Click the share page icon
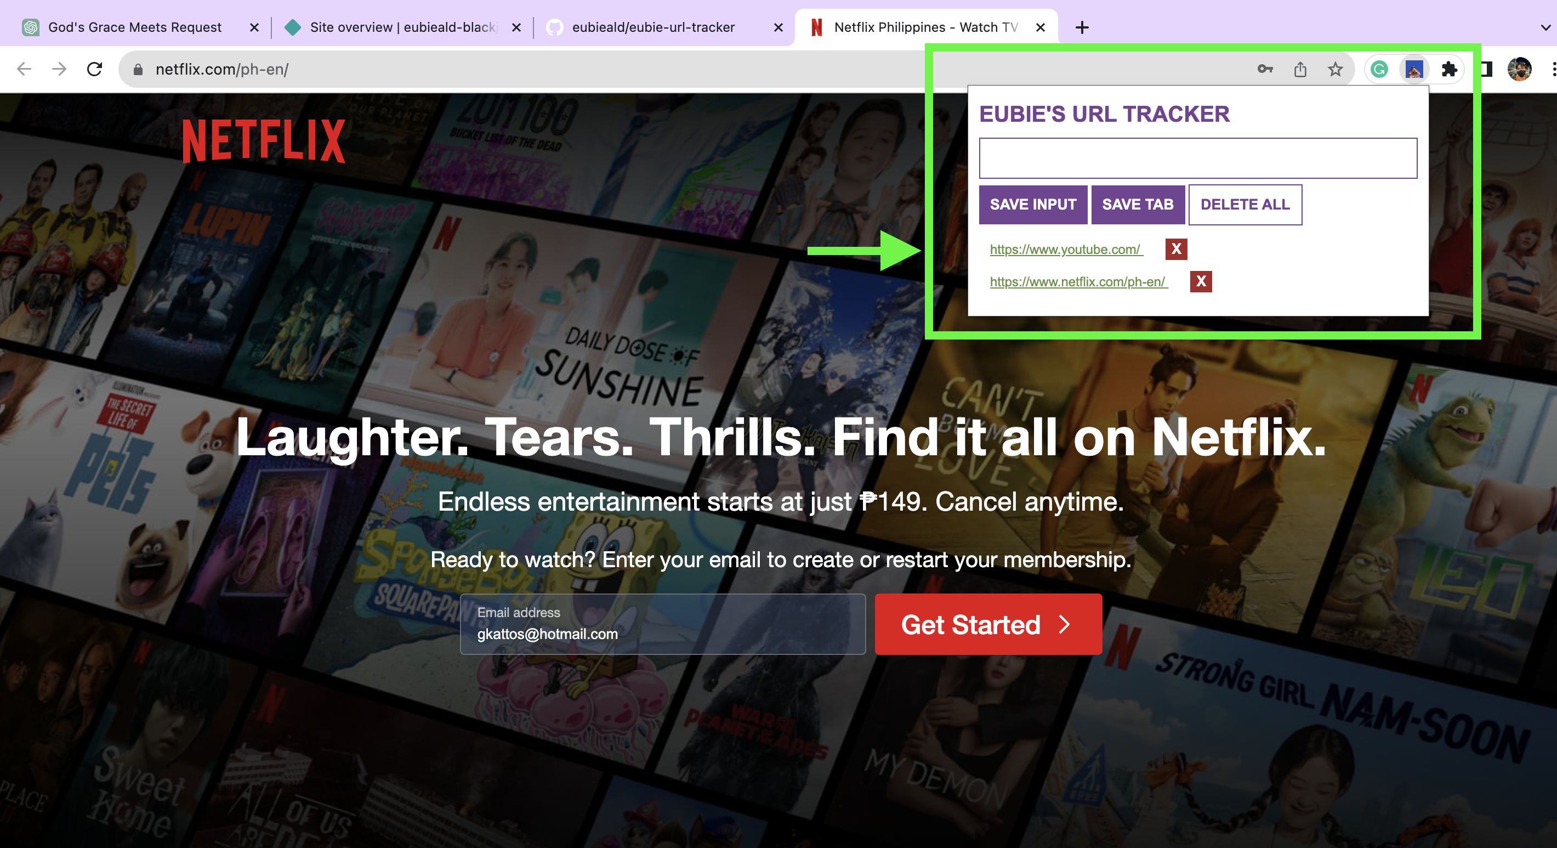Image resolution: width=1557 pixels, height=848 pixels. coord(1300,69)
